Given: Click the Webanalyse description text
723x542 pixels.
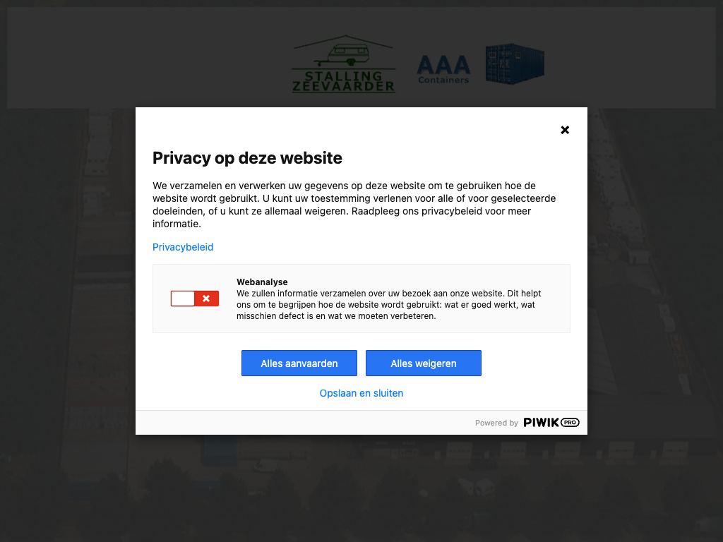Looking at the screenshot, I should tap(389, 305).
